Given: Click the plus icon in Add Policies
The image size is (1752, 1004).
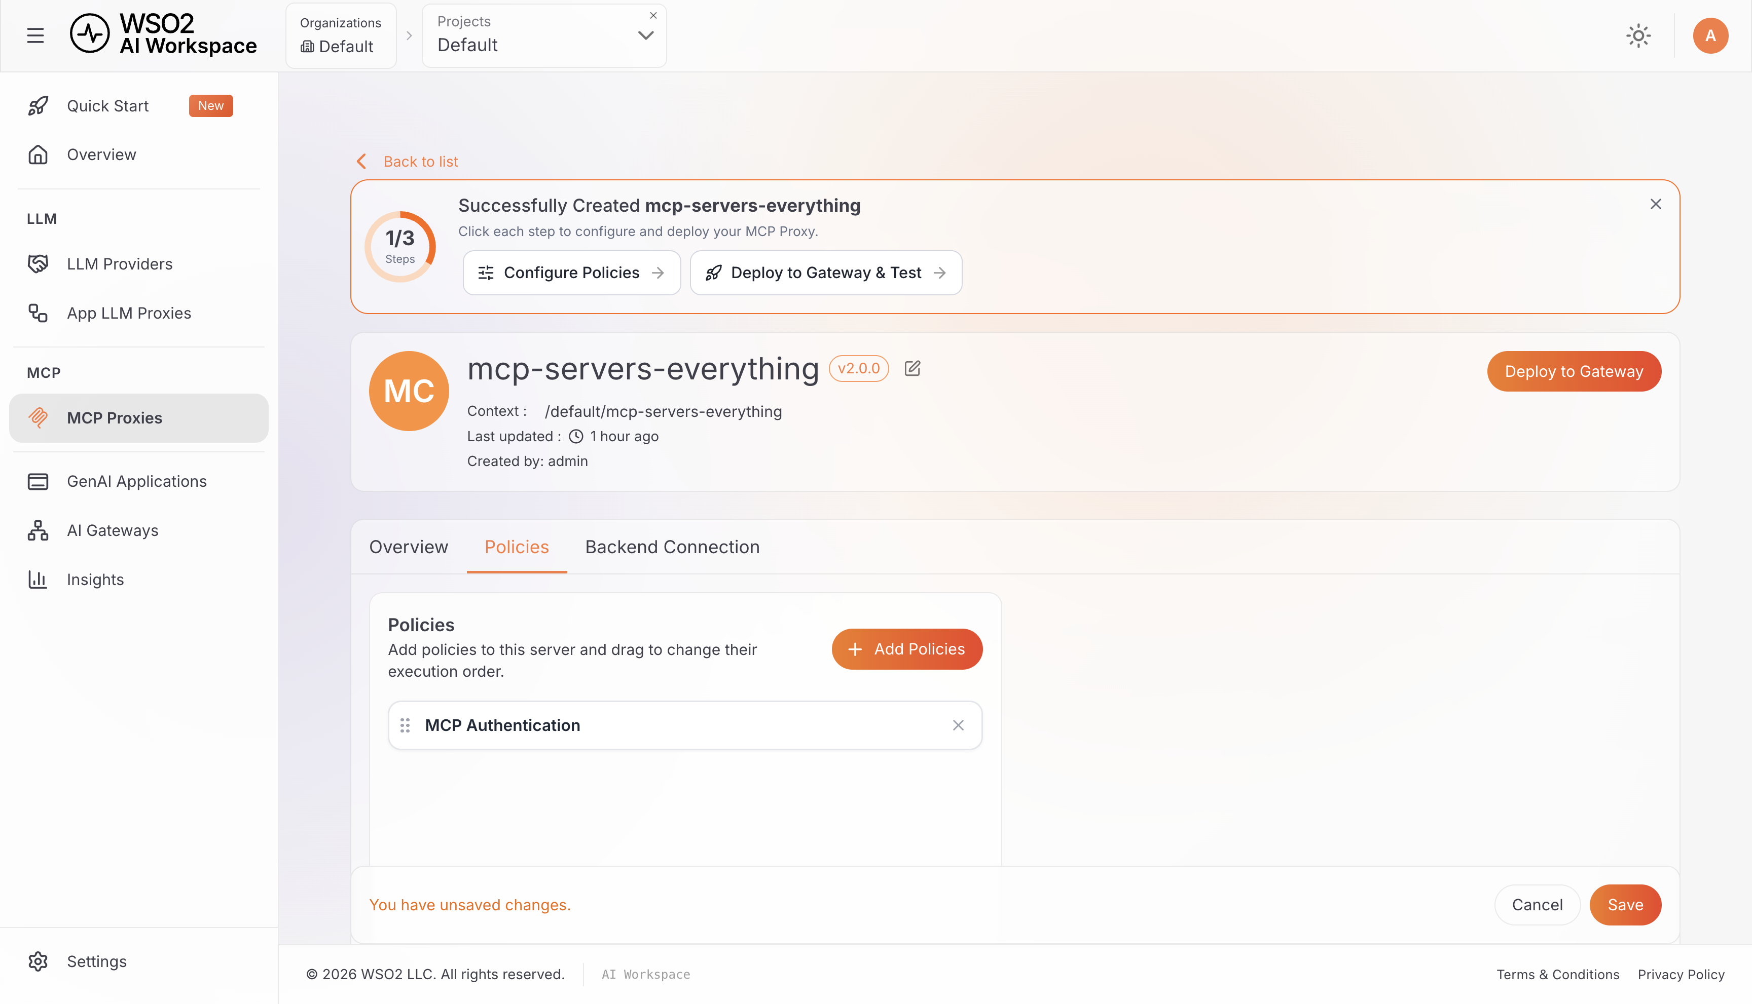Looking at the screenshot, I should click(855, 649).
